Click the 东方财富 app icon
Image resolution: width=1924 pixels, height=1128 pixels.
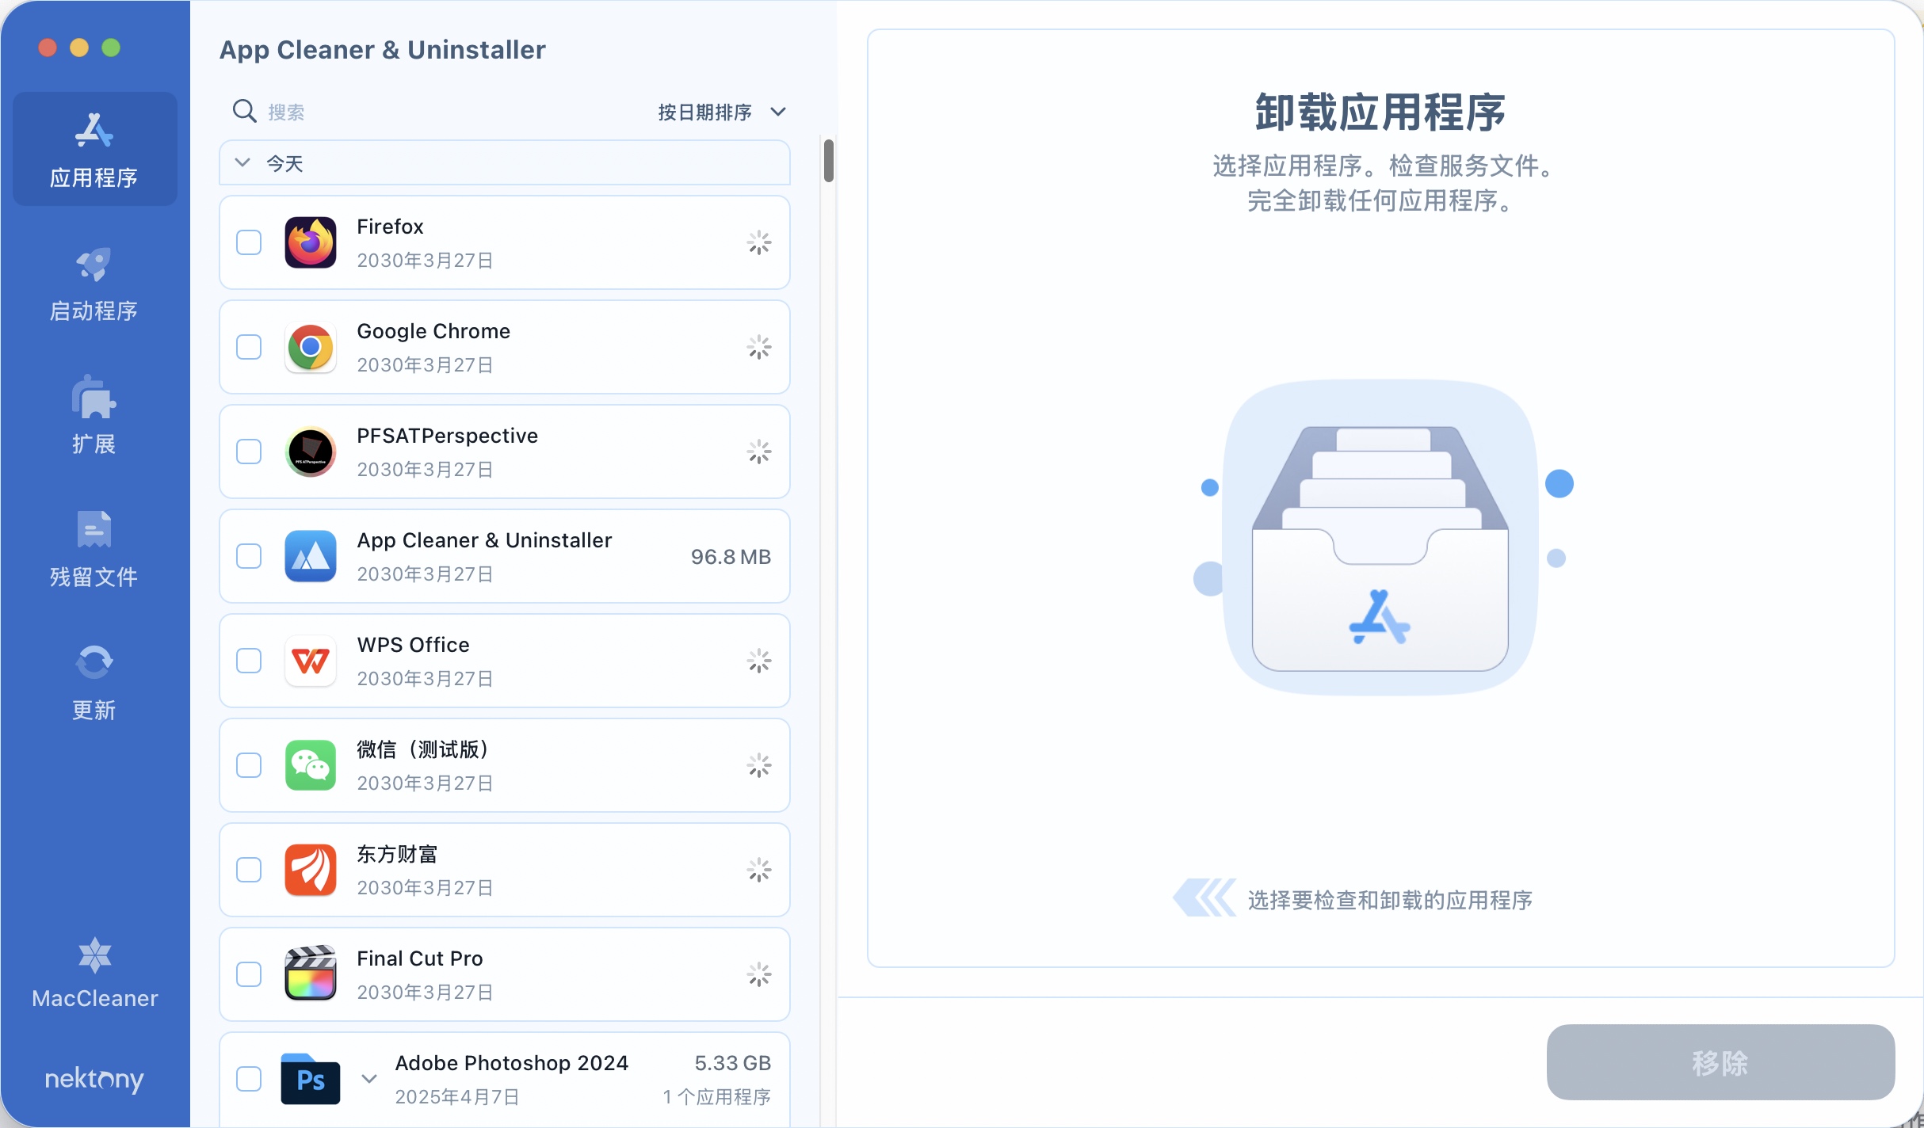coord(311,870)
